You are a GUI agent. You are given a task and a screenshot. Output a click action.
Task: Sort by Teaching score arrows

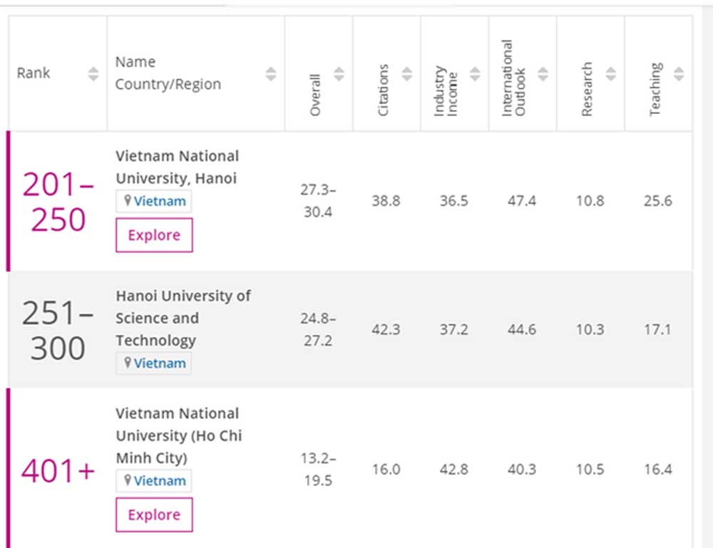(679, 73)
